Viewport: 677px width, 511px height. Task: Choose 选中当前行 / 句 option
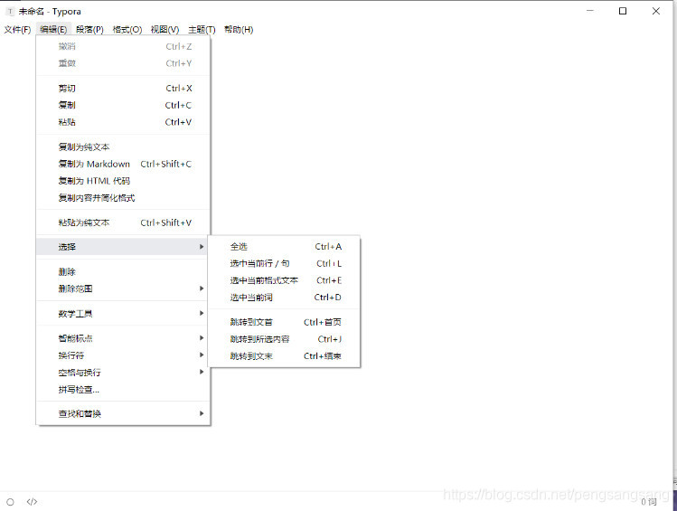click(284, 263)
